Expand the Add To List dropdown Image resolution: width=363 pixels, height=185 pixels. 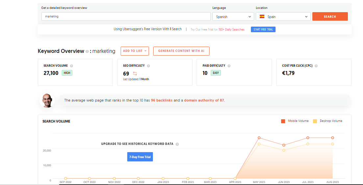point(135,51)
